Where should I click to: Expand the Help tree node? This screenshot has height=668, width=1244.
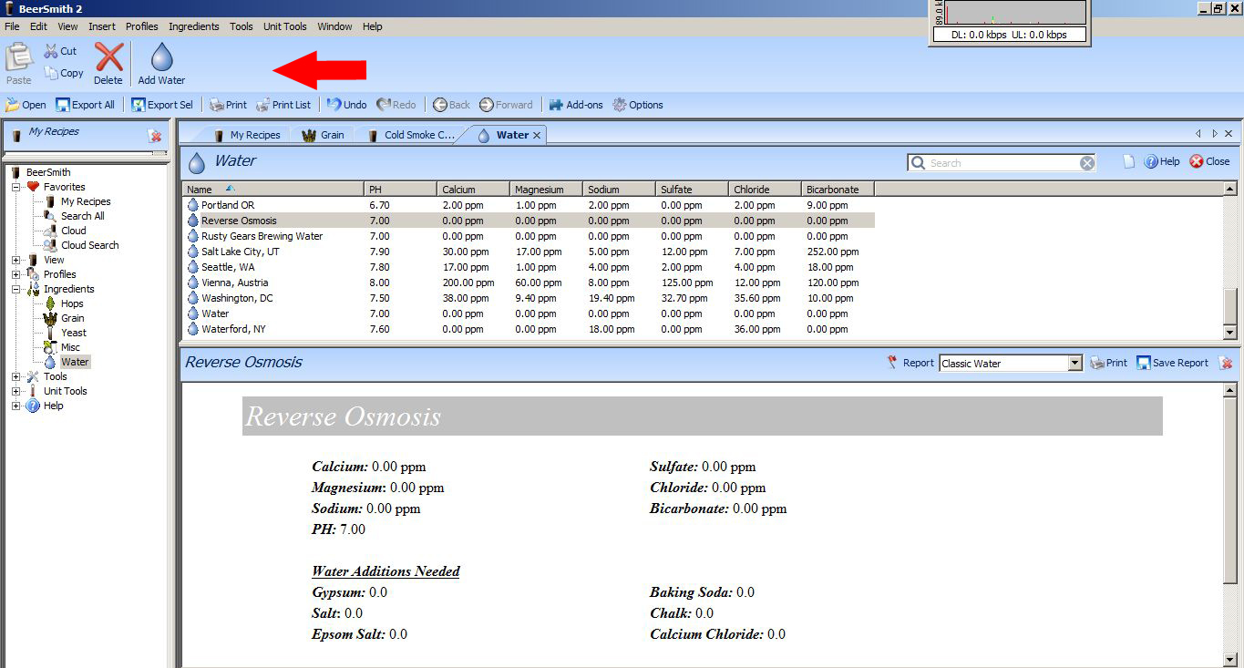16,406
